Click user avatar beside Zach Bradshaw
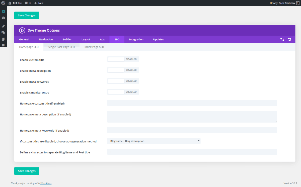Image resolution: width=301 pixels, height=187 pixels. point(298,3)
